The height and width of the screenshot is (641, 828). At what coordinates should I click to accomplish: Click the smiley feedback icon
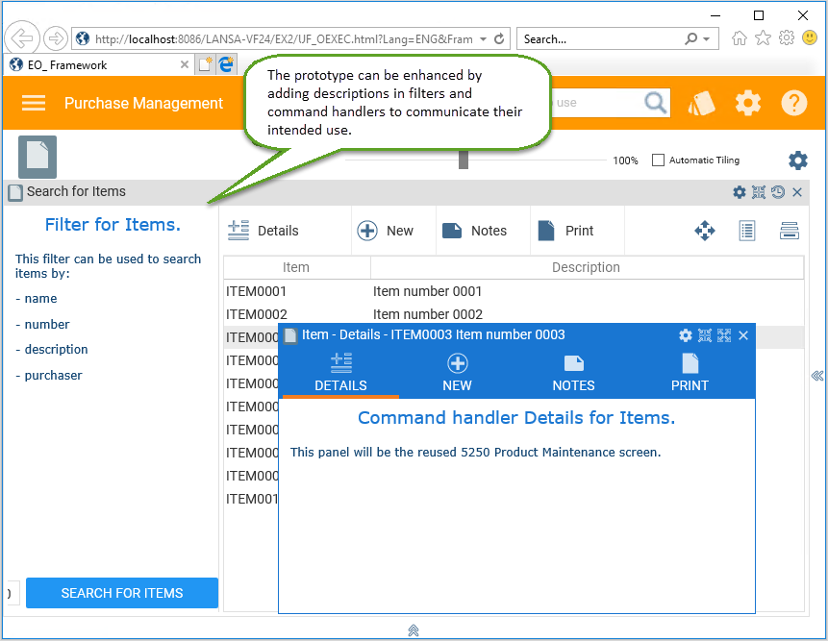pos(810,37)
